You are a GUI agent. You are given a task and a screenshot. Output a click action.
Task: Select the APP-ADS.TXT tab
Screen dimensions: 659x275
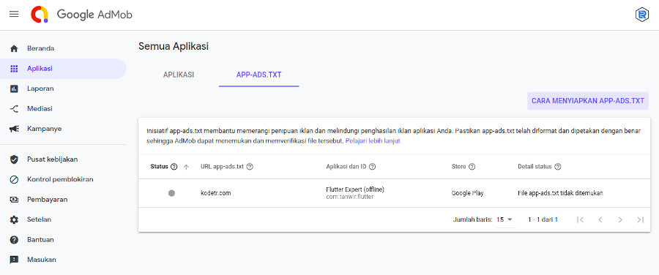[259, 75]
